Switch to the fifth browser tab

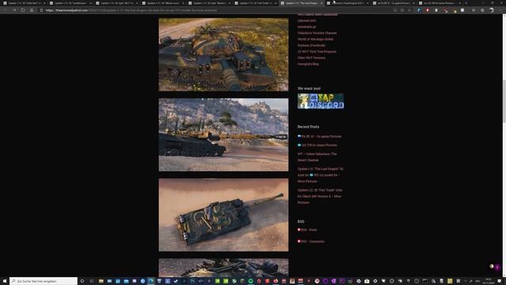click(x=209, y=3)
